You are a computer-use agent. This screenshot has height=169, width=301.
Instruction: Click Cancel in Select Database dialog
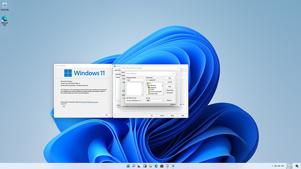point(170,82)
